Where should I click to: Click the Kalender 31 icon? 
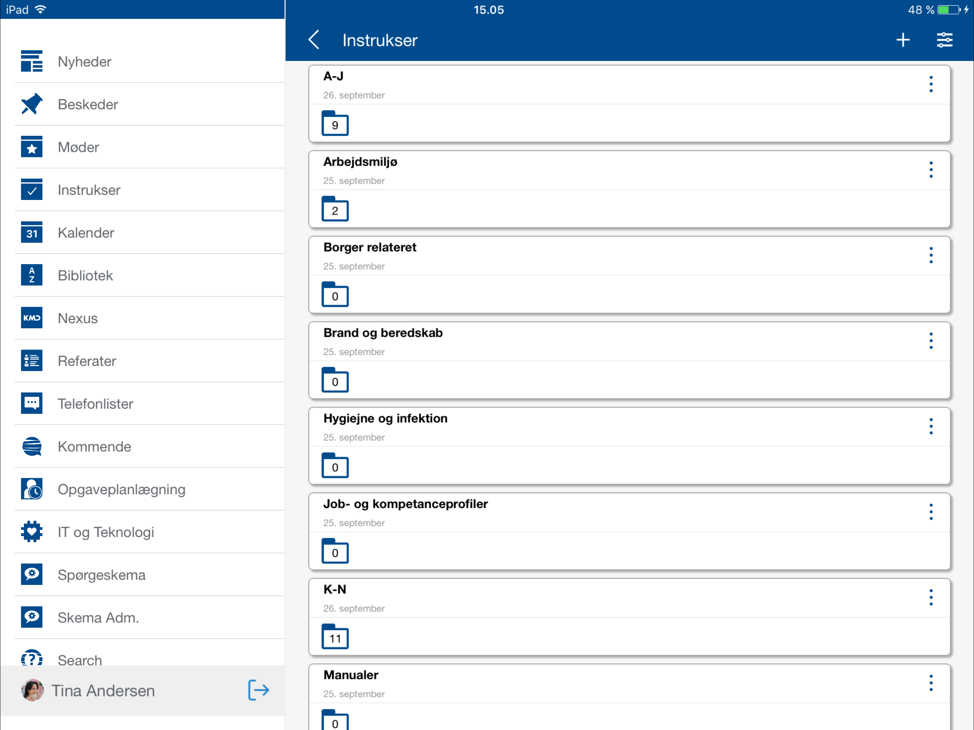pyautogui.click(x=32, y=232)
